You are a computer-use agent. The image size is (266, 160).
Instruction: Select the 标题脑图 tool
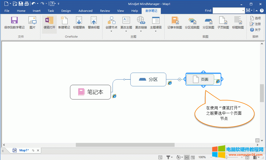pyautogui.click(x=237, y=24)
